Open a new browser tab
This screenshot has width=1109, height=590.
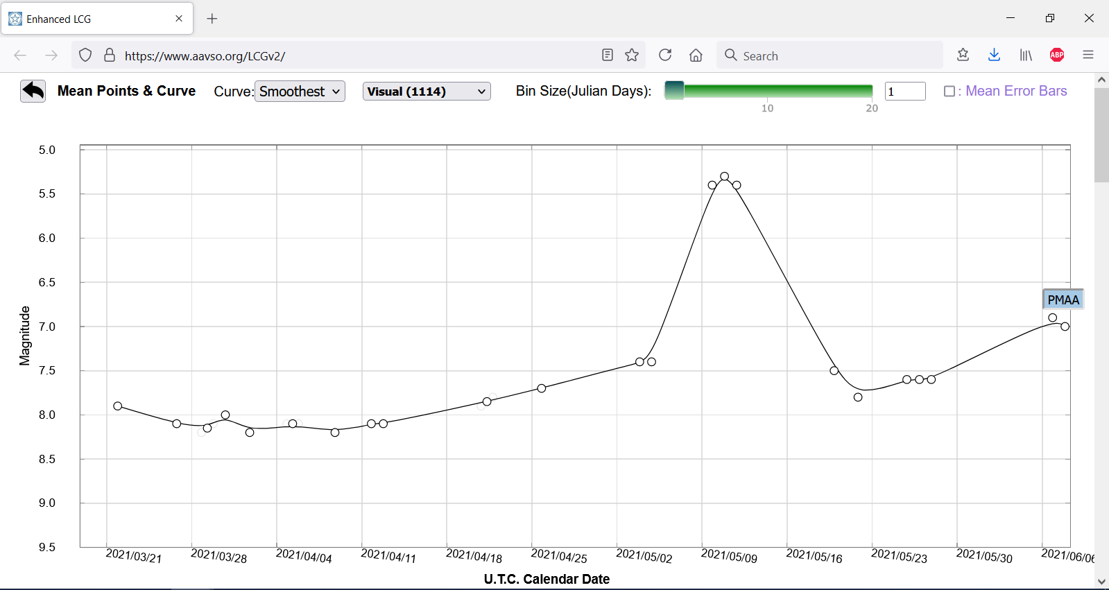212,19
